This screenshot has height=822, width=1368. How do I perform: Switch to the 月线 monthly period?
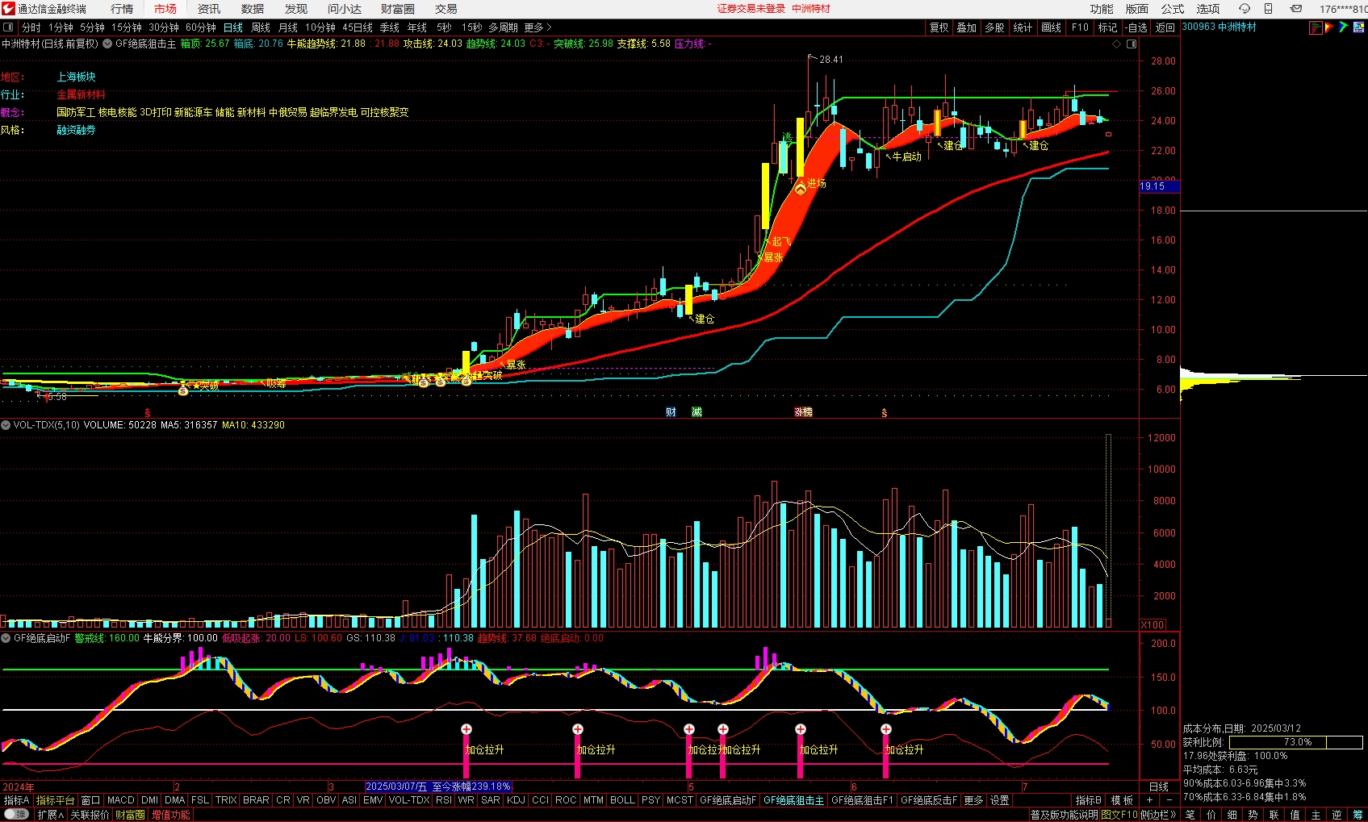288,27
